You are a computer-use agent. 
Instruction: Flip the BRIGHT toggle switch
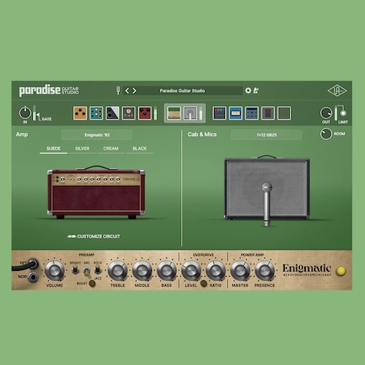[75, 270]
